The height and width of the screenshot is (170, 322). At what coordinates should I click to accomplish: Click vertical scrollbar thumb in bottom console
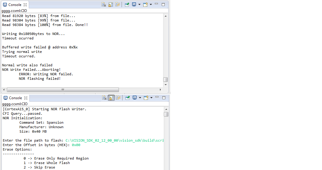point(166,114)
